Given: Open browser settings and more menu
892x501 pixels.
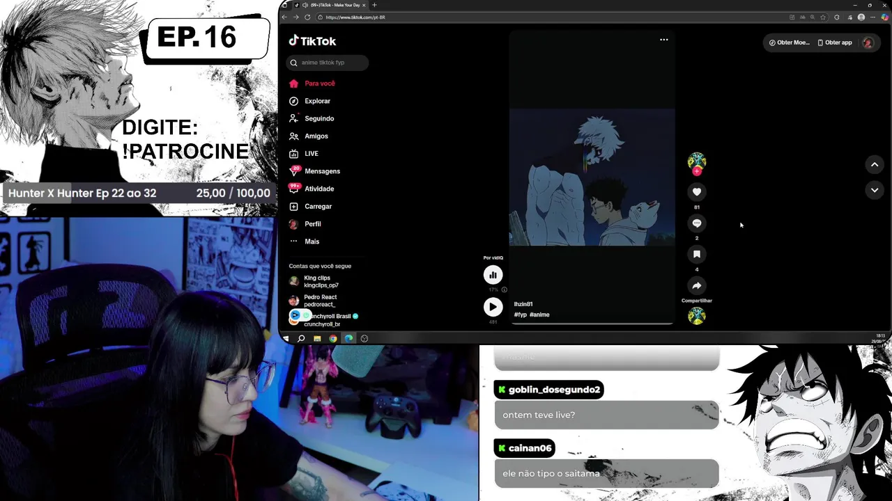Looking at the screenshot, I should tap(872, 17).
